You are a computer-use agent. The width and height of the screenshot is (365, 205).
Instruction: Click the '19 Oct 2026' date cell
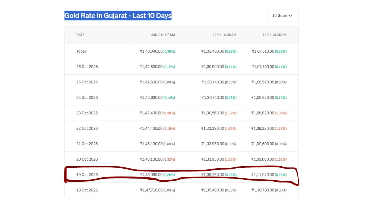87,175
